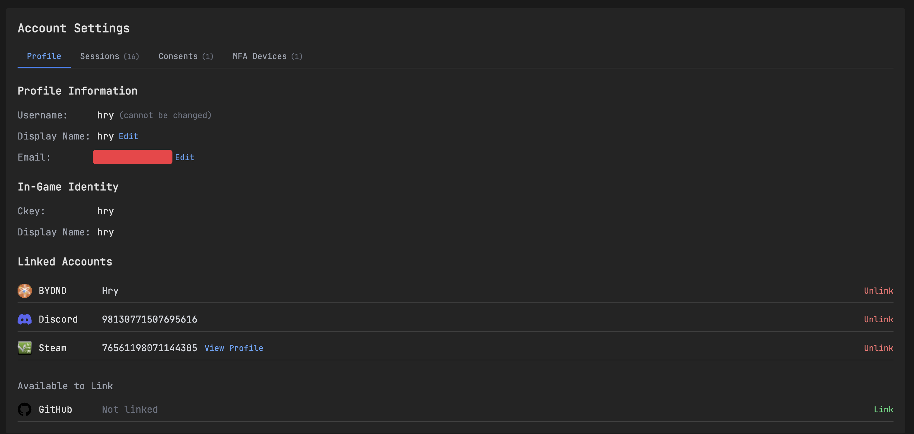This screenshot has width=914, height=434.
Task: Open the Profile tab
Action: click(x=44, y=56)
